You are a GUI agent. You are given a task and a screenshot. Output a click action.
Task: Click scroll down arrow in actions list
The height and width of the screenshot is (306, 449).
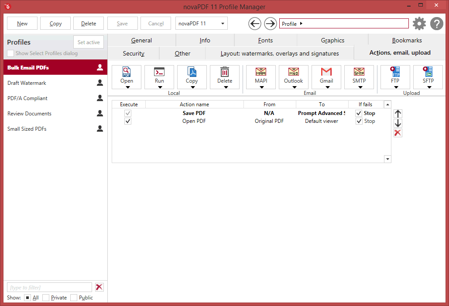(x=387, y=159)
